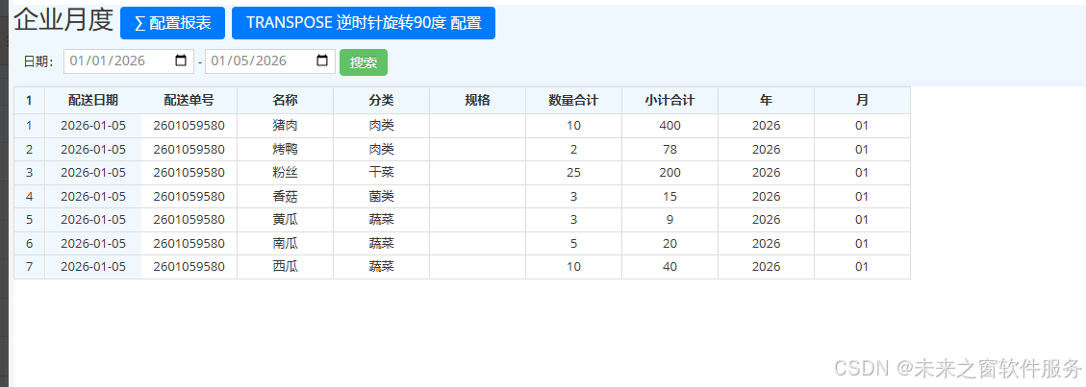Open calendar picker of start date 01/01/2026

(x=182, y=60)
